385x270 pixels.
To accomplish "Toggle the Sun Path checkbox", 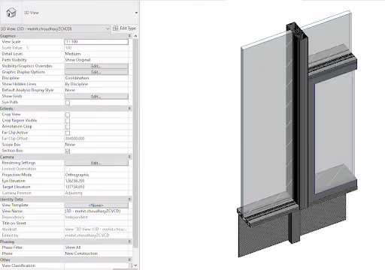I will pyautogui.click(x=68, y=103).
